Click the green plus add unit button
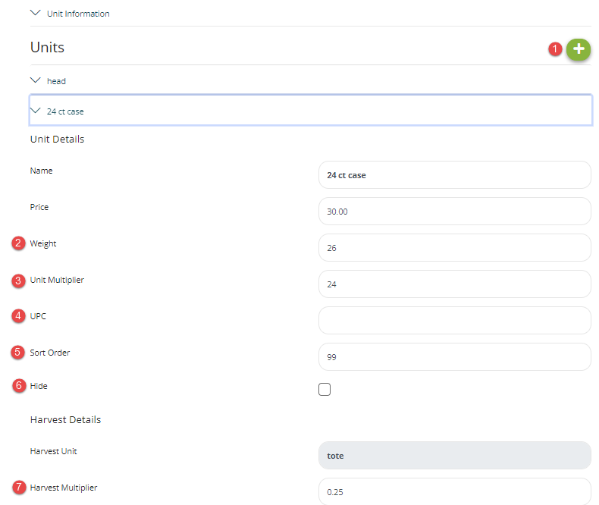Screen dimensions: 599x505 [579, 49]
